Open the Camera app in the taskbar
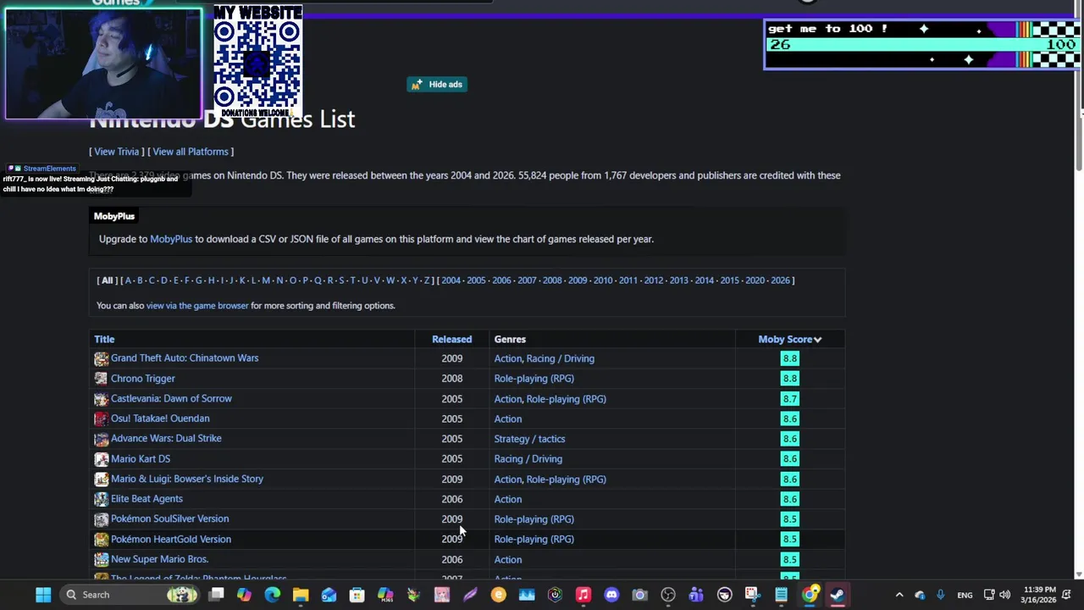The width and height of the screenshot is (1084, 610). pyautogui.click(x=639, y=595)
